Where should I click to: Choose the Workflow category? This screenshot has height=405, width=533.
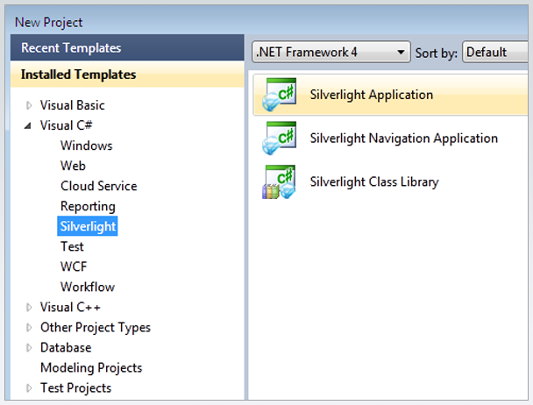point(88,287)
